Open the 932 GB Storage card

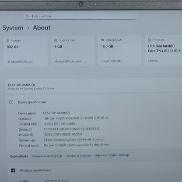click(x=25, y=51)
